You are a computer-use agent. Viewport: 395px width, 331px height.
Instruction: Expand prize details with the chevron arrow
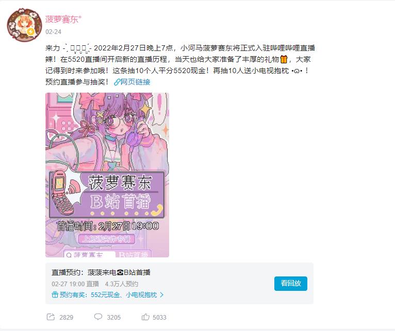click(x=162, y=294)
